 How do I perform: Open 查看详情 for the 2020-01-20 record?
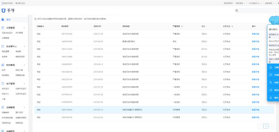click(255, 34)
